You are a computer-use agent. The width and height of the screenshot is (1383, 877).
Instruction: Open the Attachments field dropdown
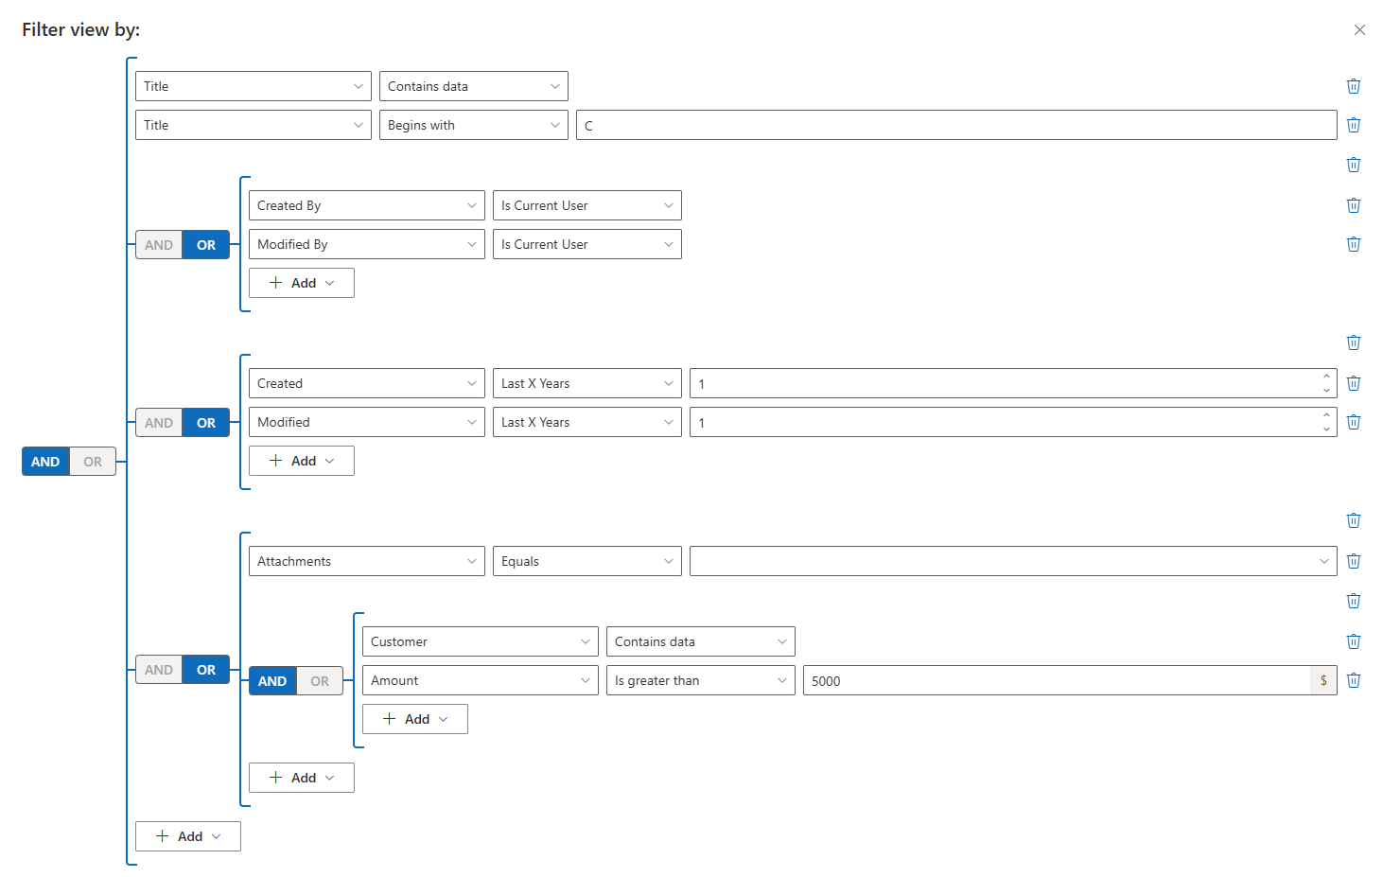[367, 561]
